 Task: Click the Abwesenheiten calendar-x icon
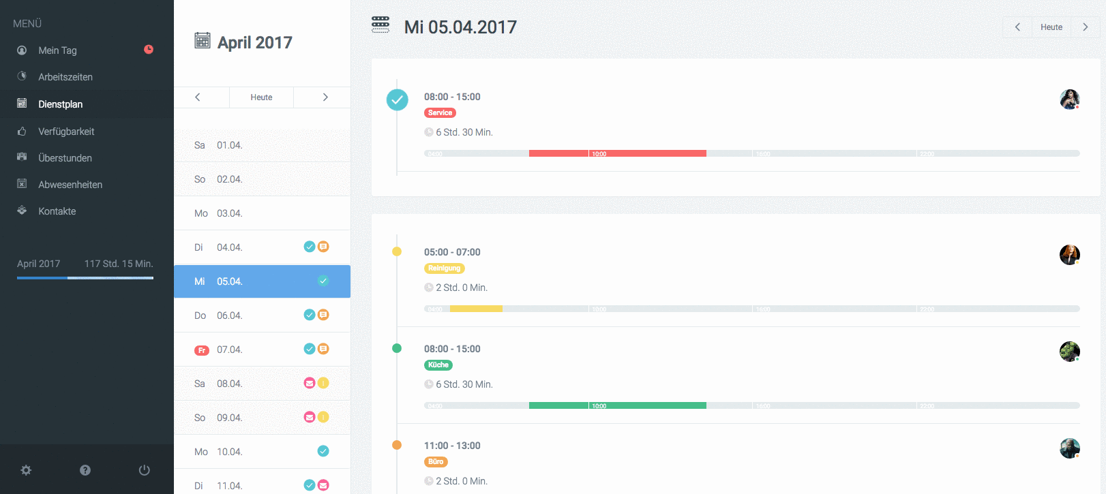(22, 184)
